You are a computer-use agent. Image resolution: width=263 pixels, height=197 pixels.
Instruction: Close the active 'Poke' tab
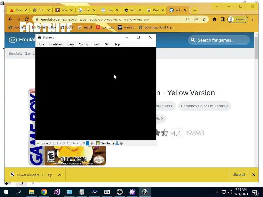185,10
